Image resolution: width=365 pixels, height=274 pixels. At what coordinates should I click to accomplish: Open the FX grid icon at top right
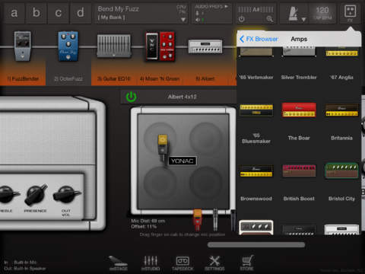[351, 13]
